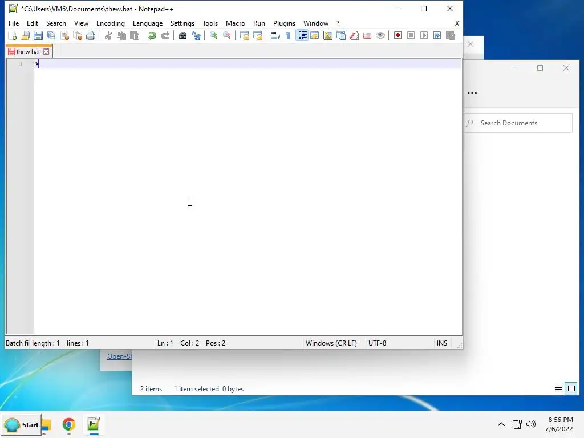Click Synchronize Vertical Scrolling icon
The height and width of the screenshot is (438, 584).
pos(244,35)
